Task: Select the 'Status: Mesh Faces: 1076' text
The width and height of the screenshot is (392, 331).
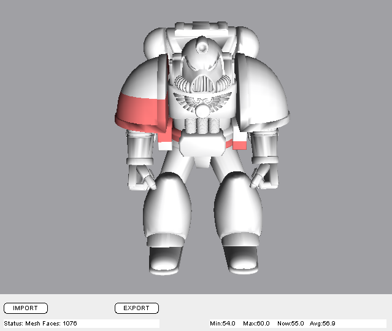Action: pos(40,323)
